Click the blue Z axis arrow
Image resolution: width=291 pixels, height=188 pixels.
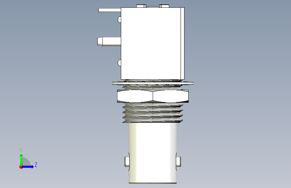point(28,167)
